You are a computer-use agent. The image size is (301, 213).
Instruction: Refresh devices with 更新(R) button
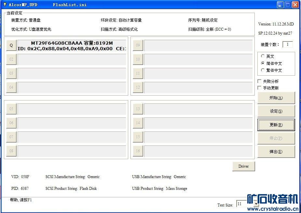pos(276,125)
